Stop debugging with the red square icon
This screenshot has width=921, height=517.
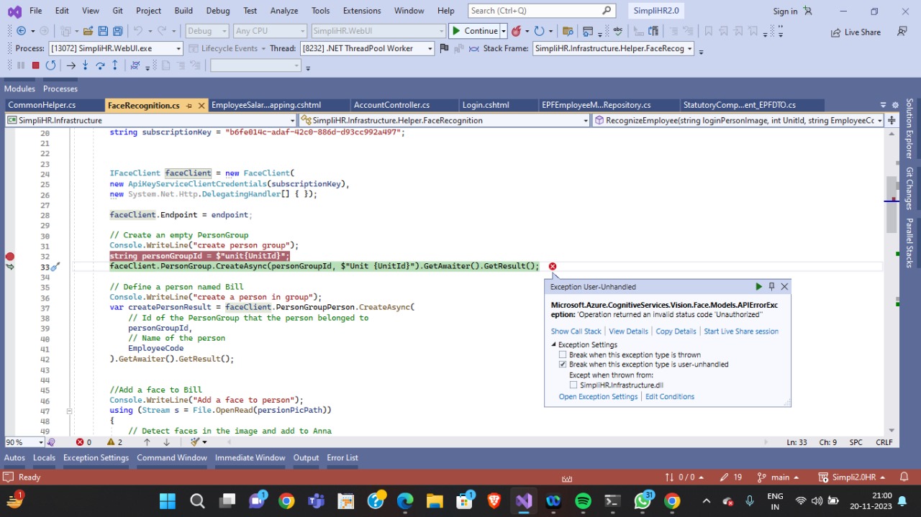coord(35,65)
